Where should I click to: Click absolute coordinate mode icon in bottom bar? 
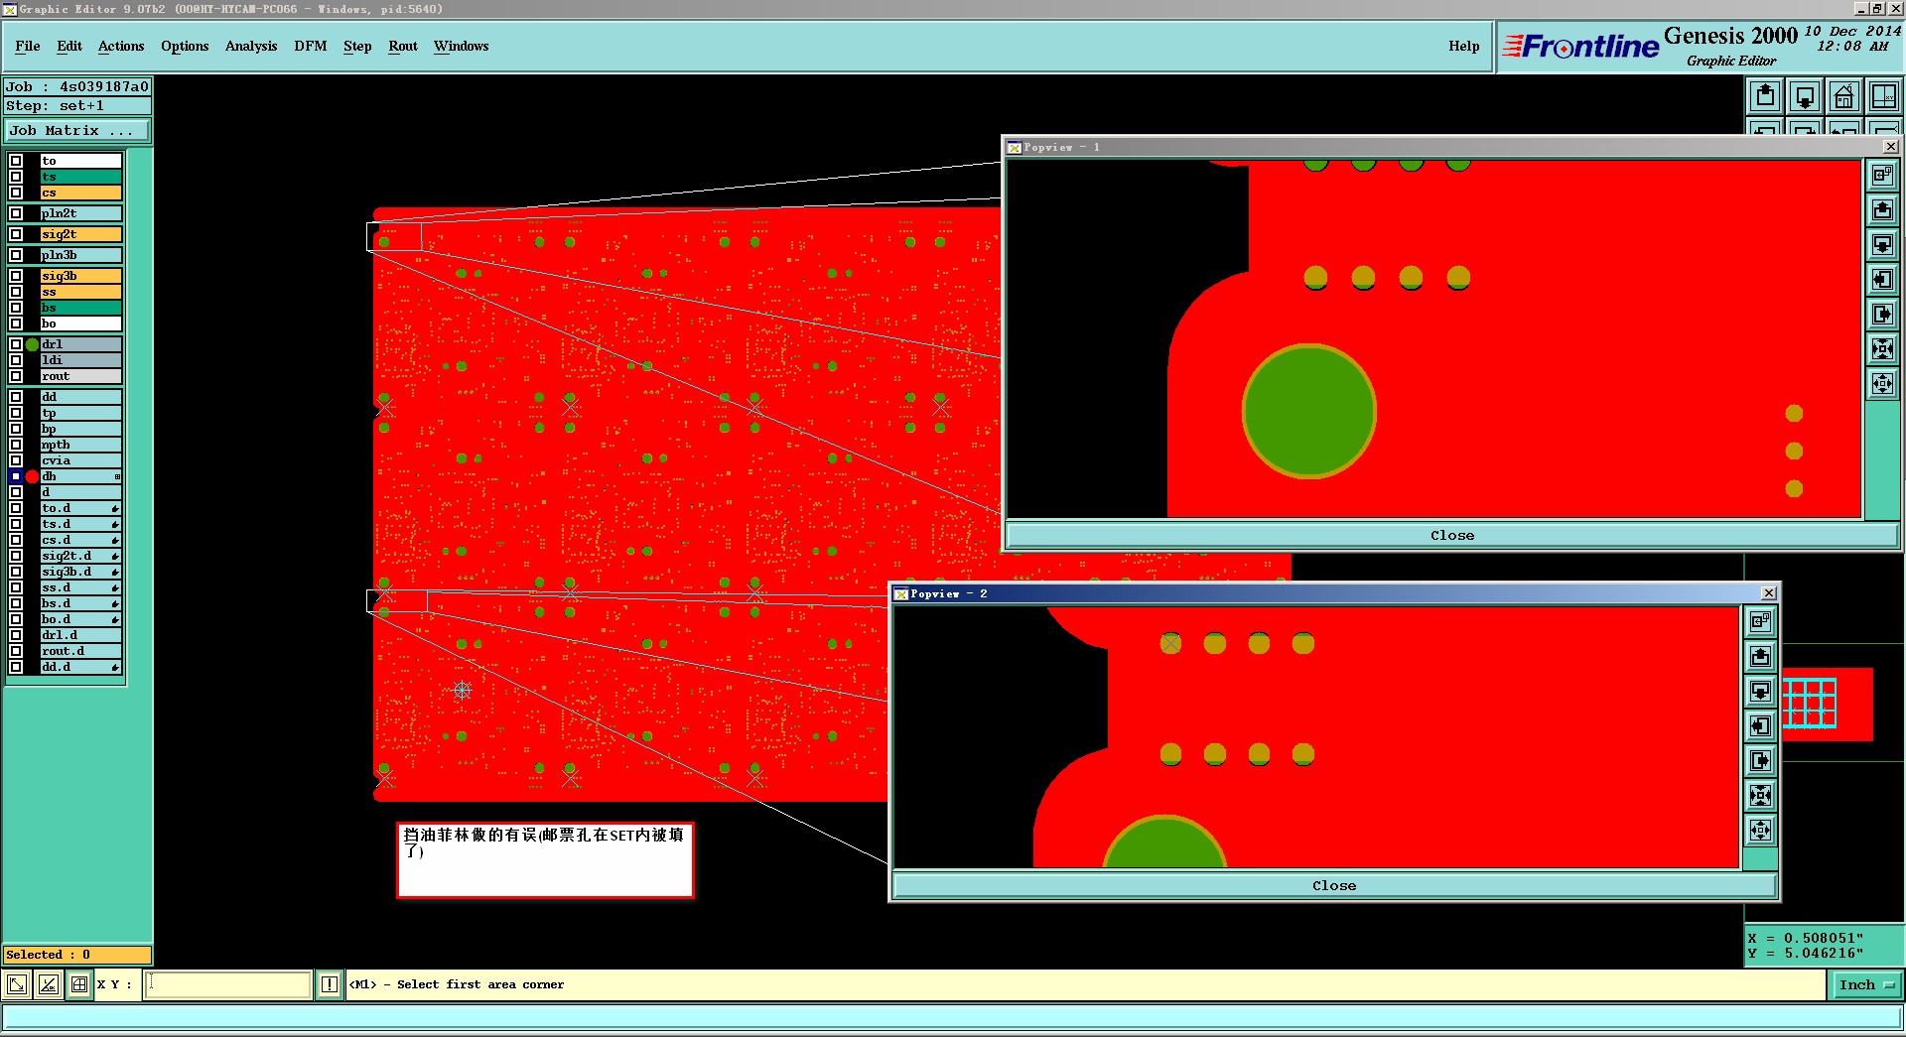[17, 984]
